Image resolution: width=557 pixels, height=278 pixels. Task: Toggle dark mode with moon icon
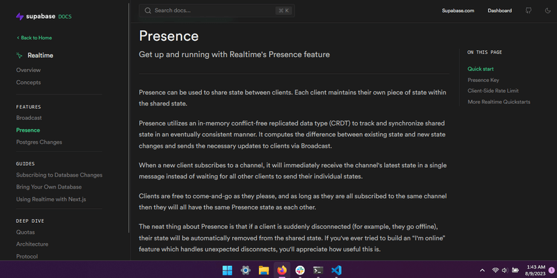548,11
